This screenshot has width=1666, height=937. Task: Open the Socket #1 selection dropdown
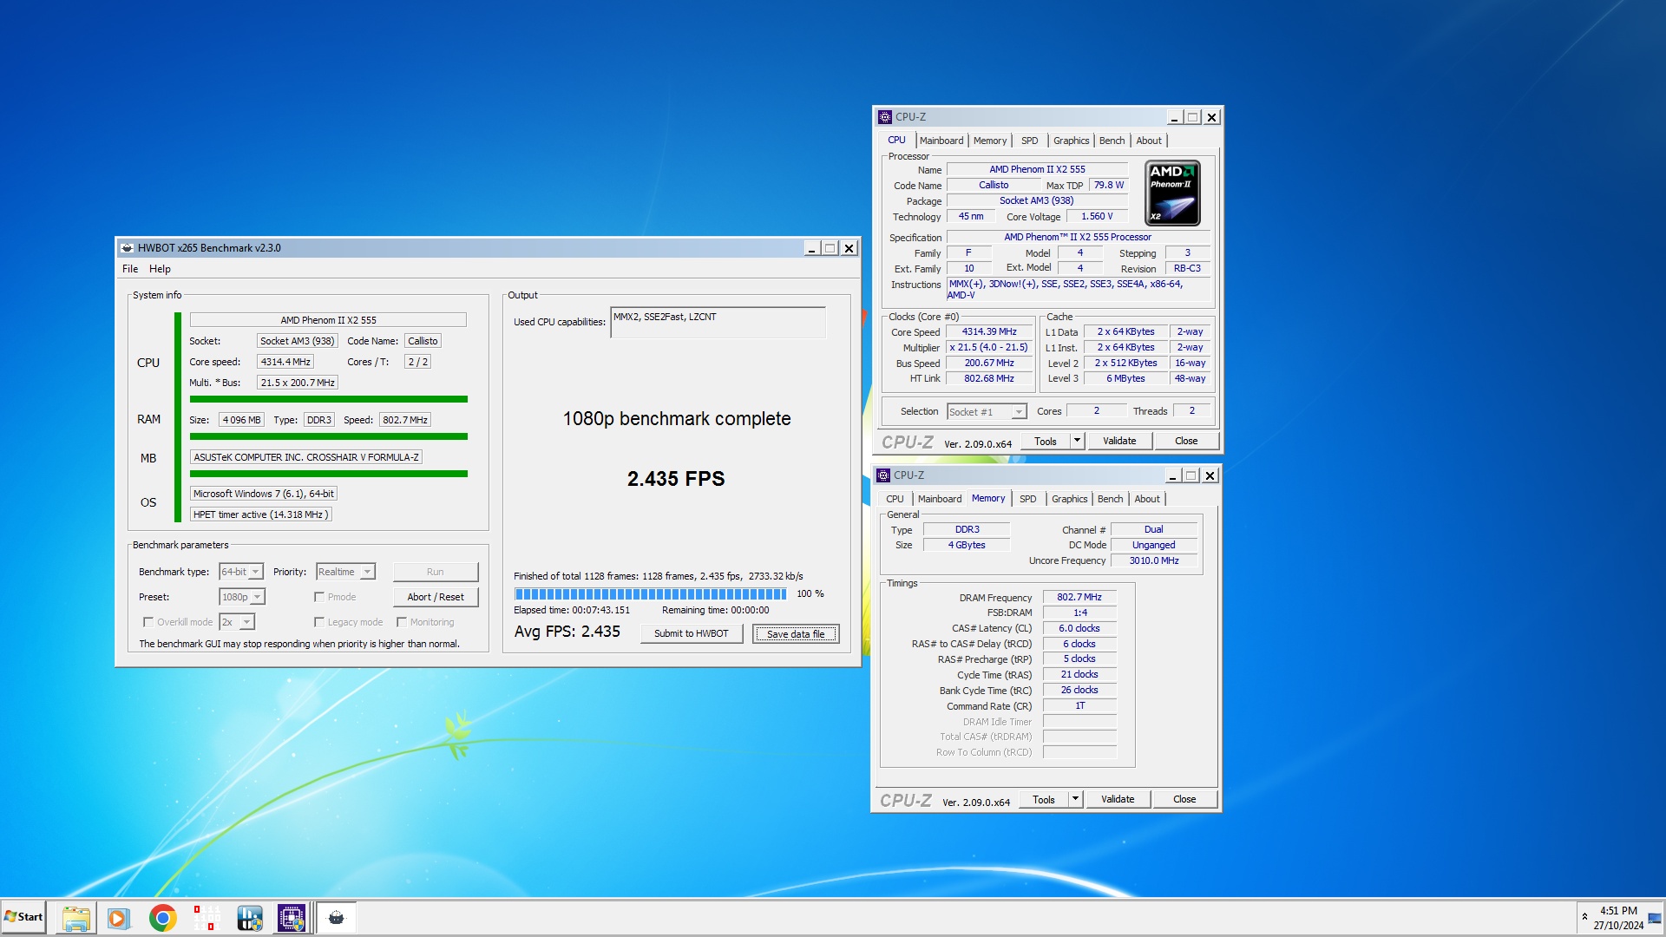coord(987,412)
